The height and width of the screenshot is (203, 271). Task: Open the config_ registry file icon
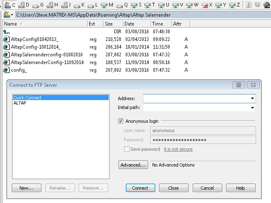[6, 70]
